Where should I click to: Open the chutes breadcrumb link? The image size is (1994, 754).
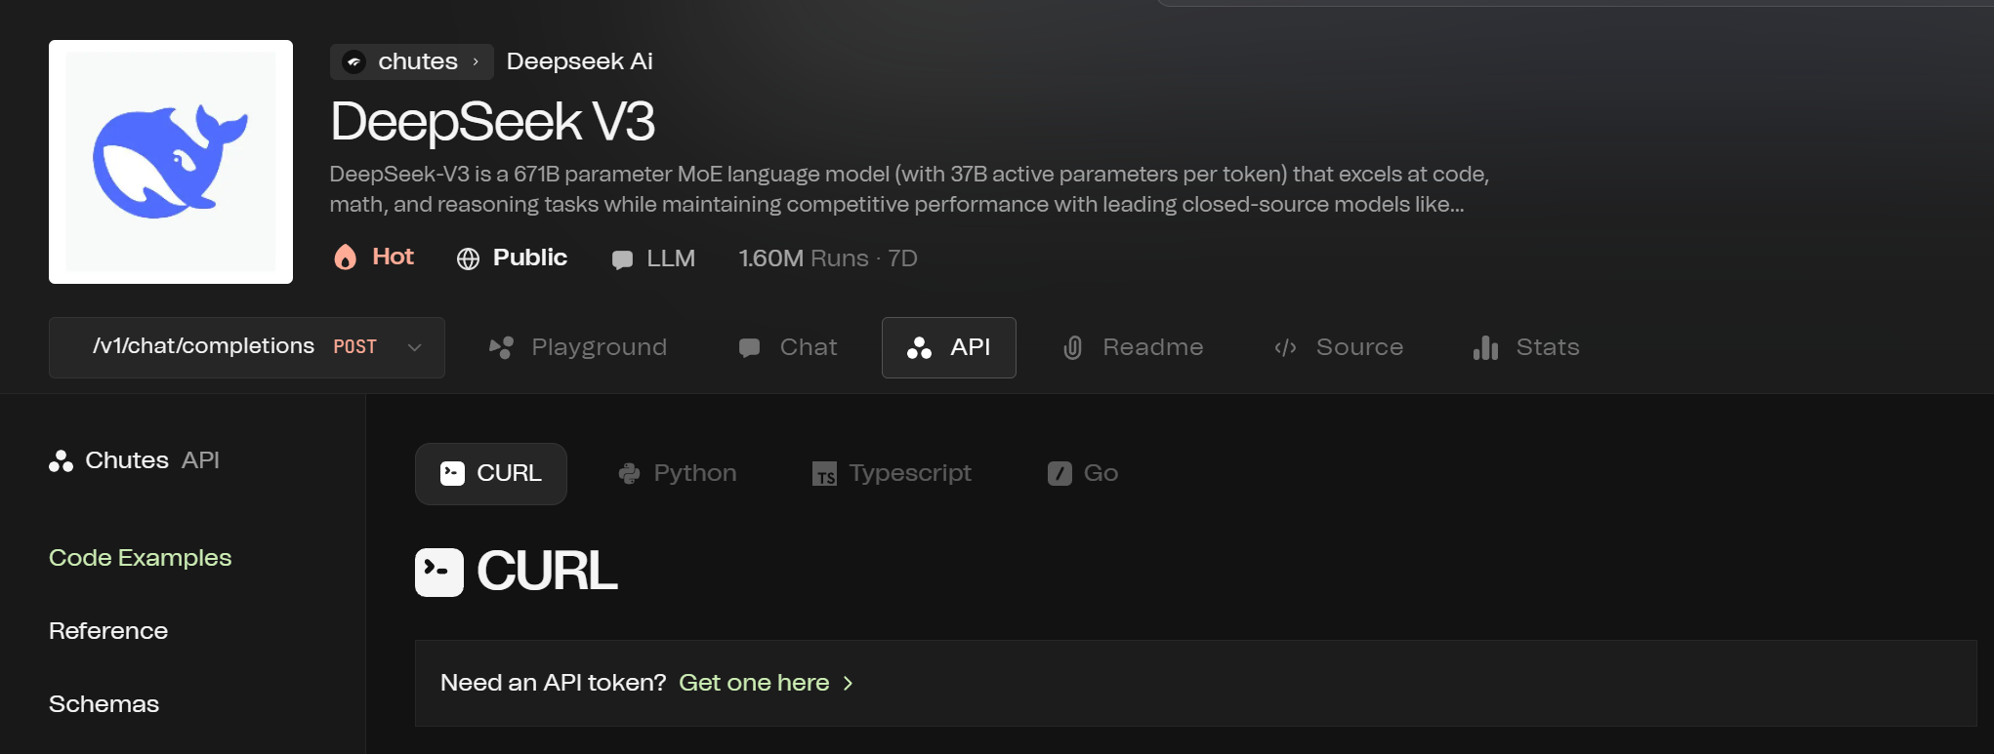coord(412,61)
